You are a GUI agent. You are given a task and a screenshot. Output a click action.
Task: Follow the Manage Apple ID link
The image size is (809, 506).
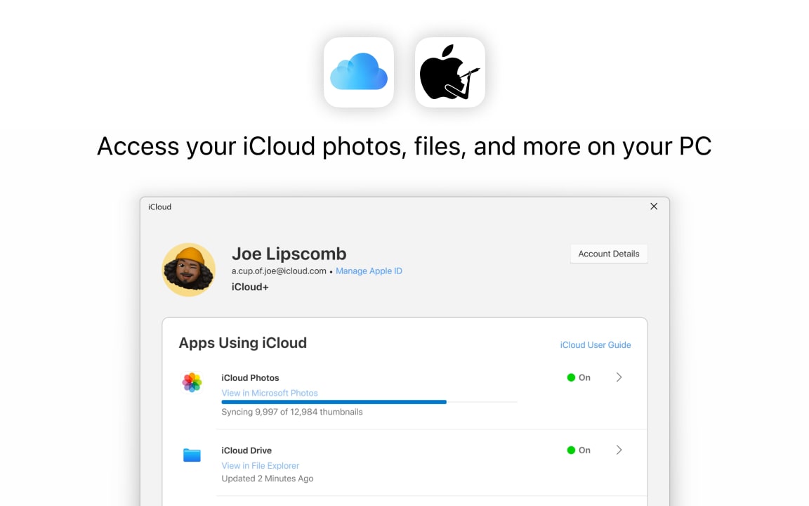tap(369, 271)
